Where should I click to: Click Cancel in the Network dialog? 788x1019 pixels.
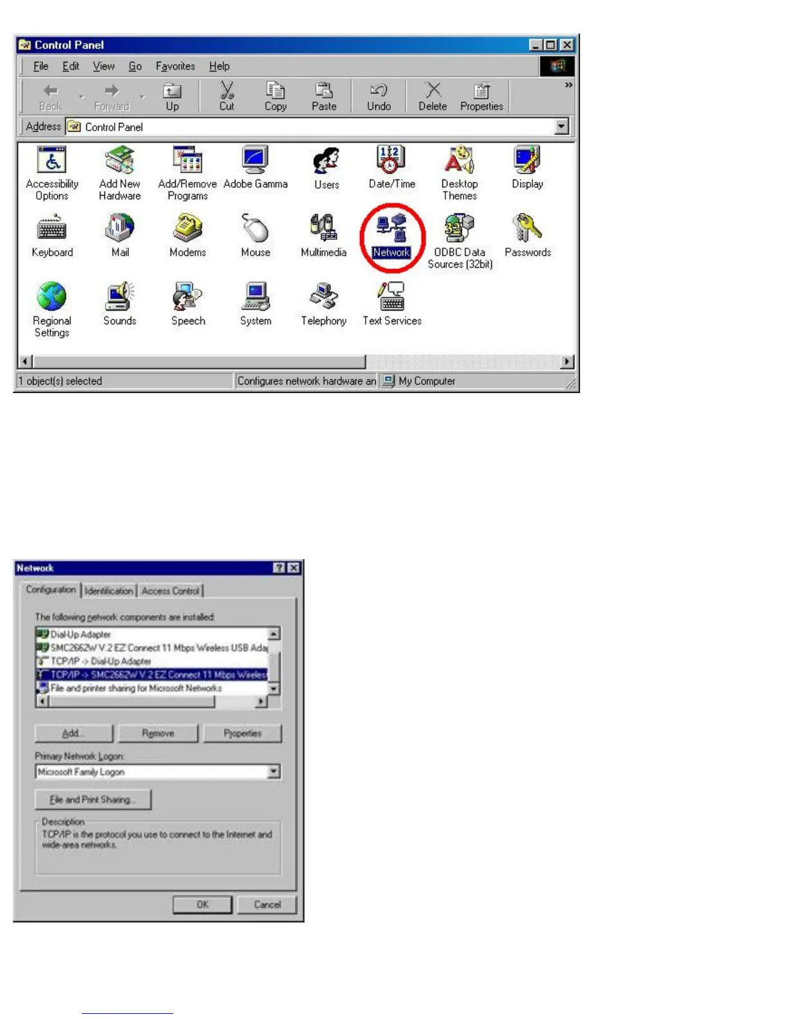point(267,904)
